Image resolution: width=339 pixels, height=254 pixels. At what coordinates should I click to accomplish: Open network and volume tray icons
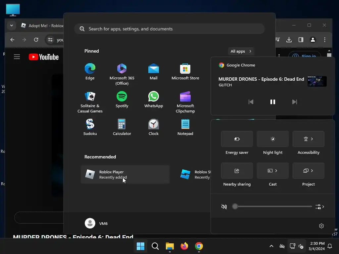[297, 246]
